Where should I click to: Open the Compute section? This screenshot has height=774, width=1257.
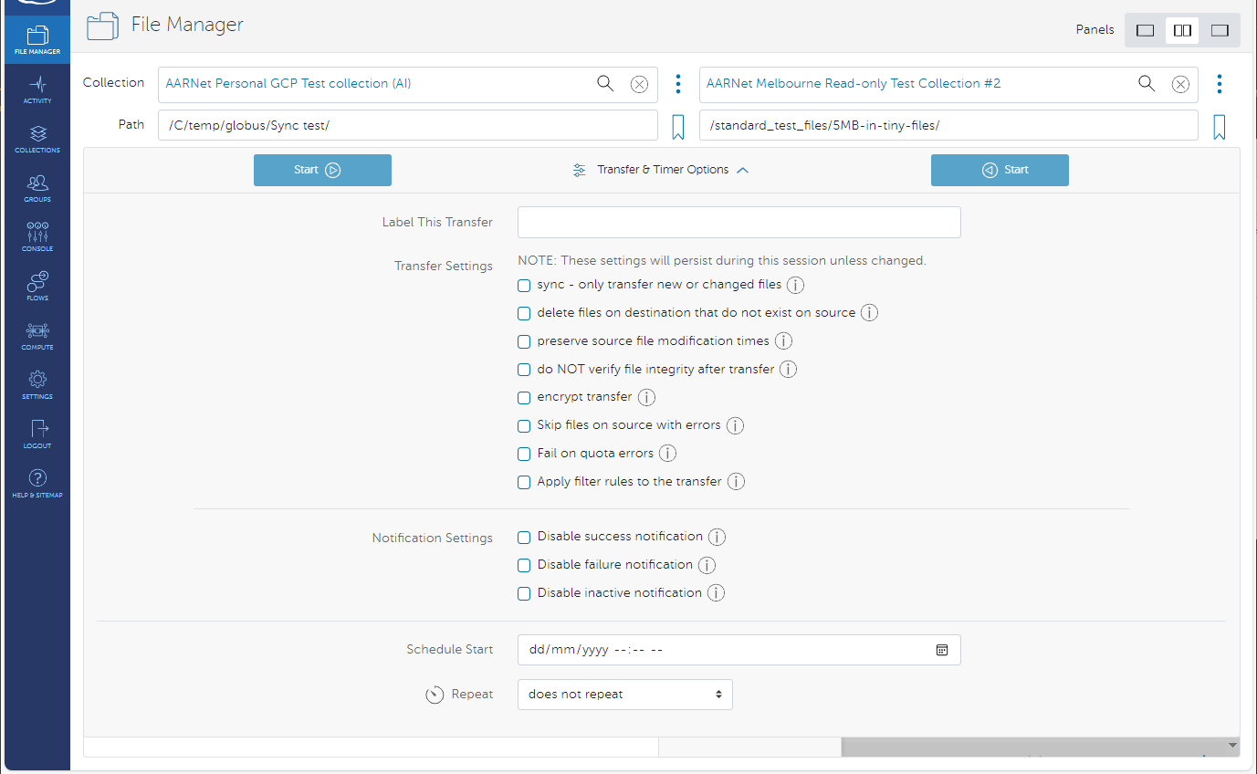pyautogui.click(x=37, y=336)
